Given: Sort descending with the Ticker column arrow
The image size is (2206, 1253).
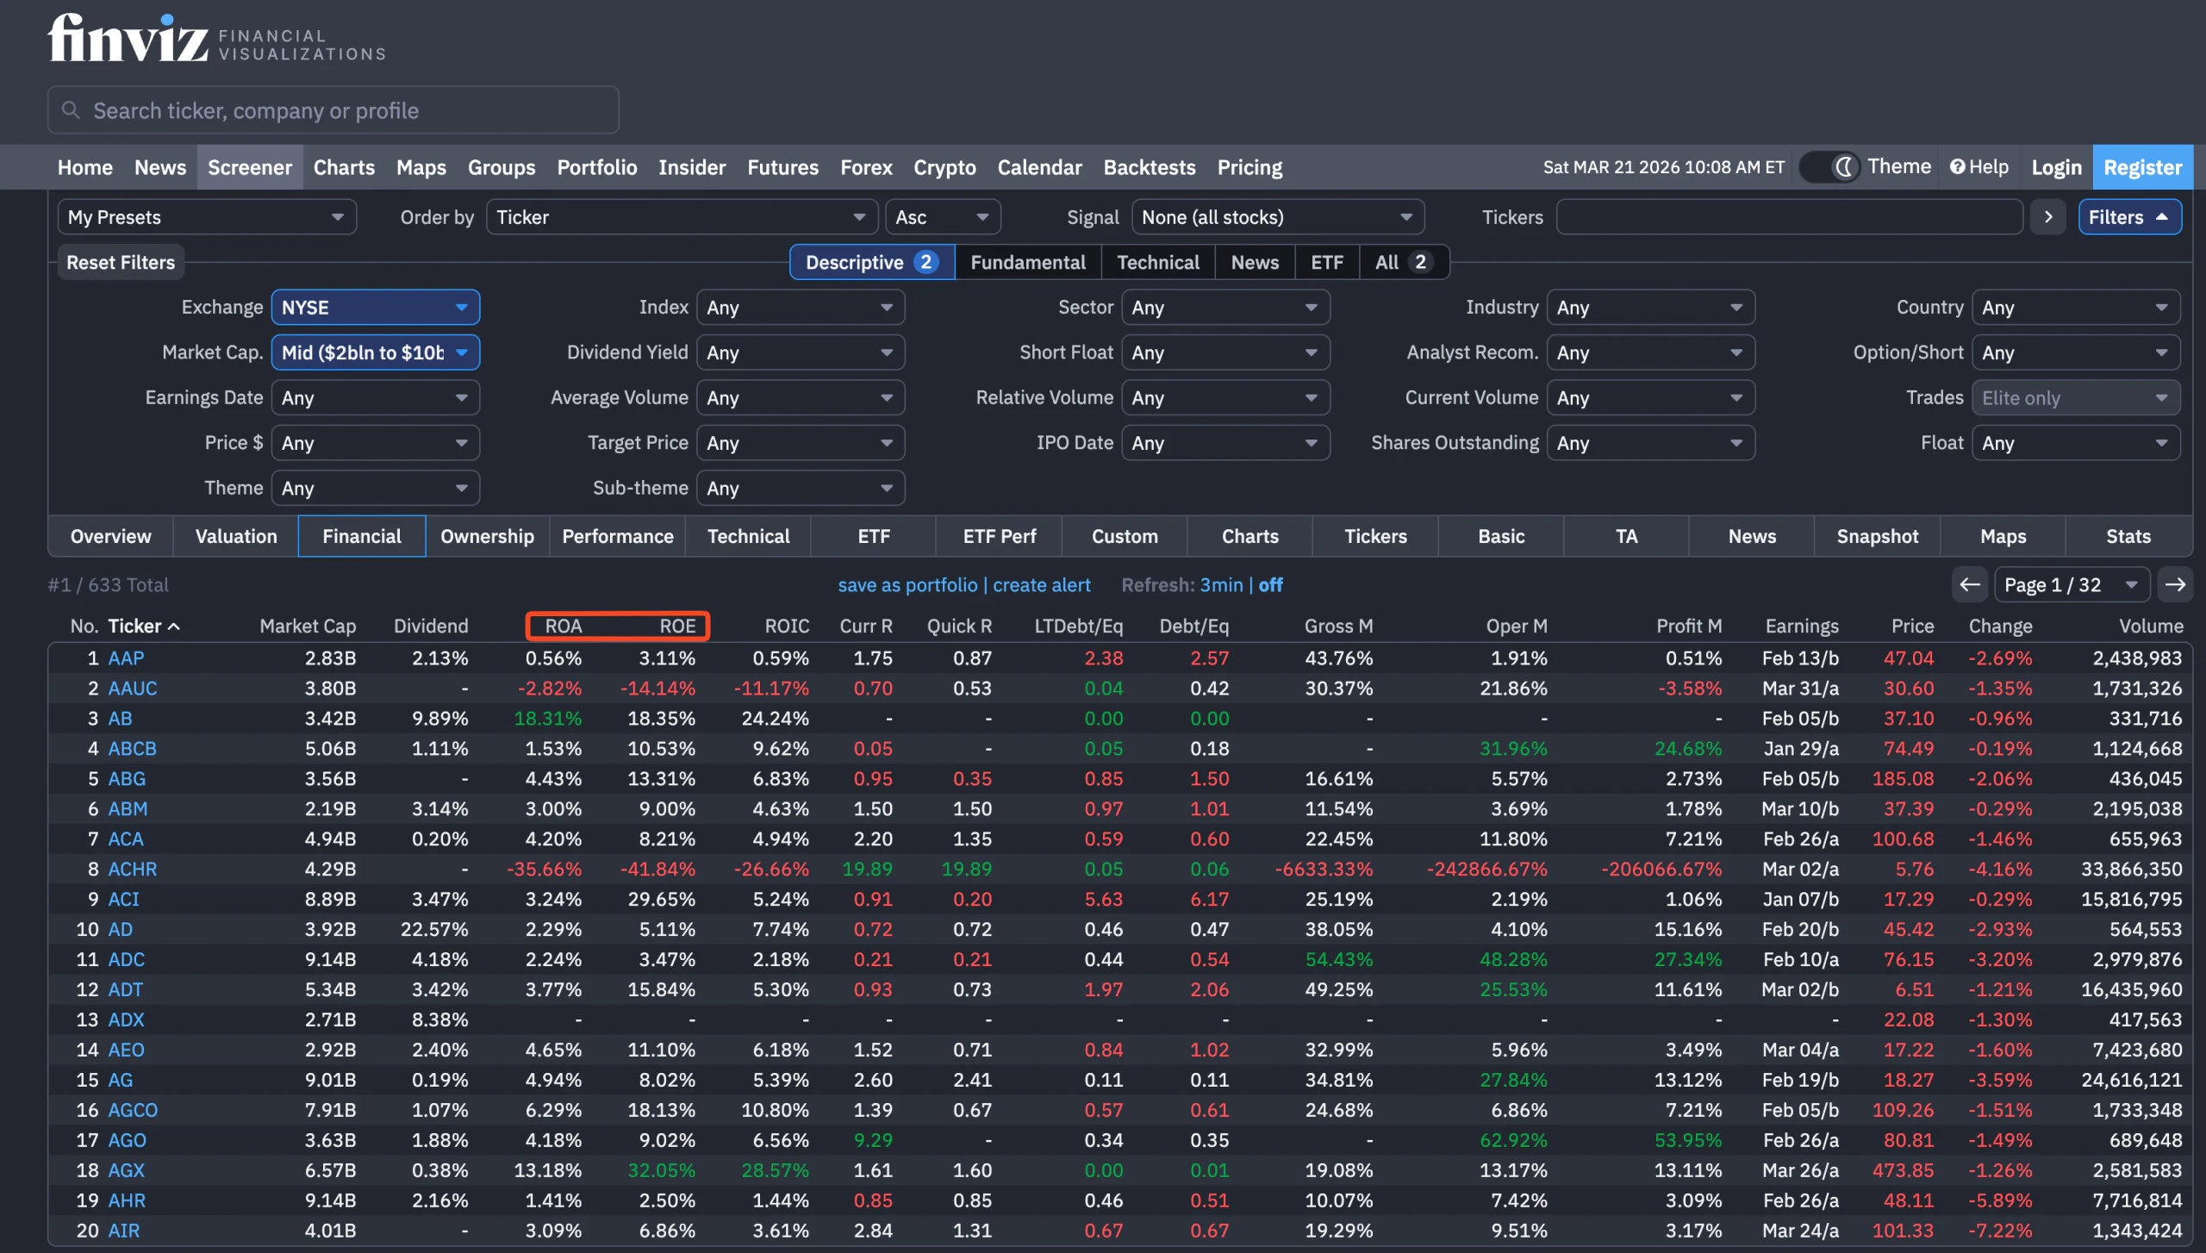Looking at the screenshot, I should pyautogui.click(x=173, y=626).
